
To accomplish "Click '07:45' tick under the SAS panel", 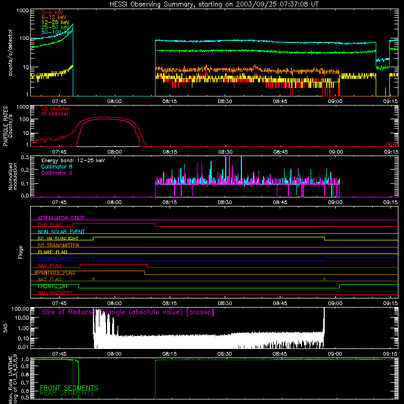I will tap(59, 354).
